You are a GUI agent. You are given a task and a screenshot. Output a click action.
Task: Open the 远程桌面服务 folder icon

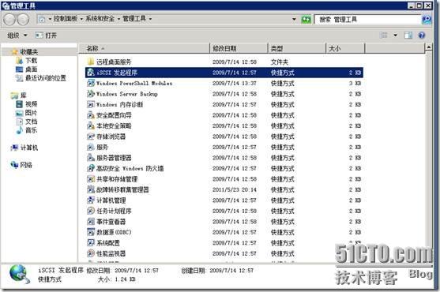[x=90, y=62]
